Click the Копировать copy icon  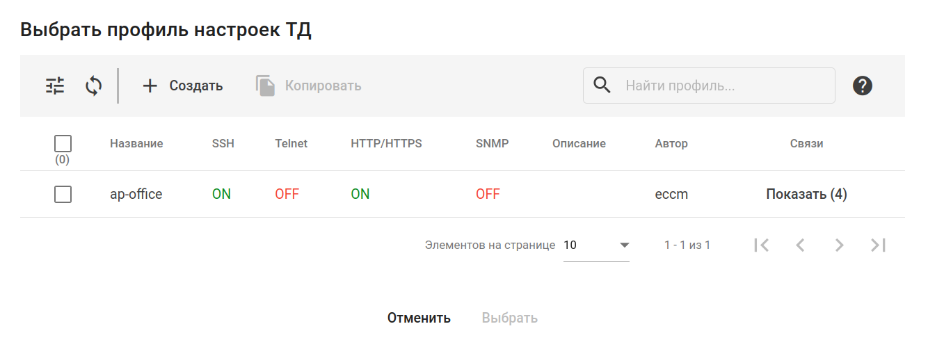[265, 86]
